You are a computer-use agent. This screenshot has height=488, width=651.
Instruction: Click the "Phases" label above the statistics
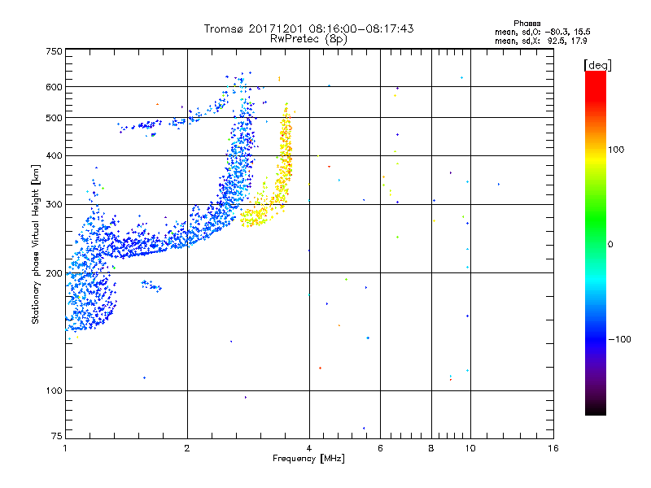526,24
